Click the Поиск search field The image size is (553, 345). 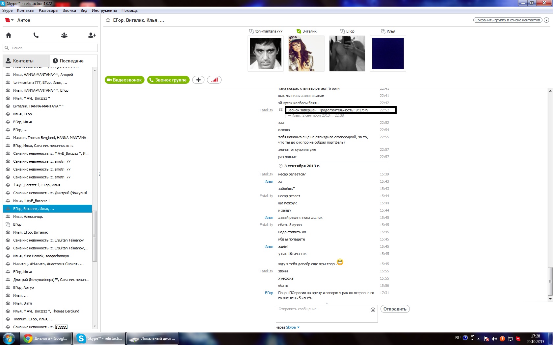pos(50,48)
